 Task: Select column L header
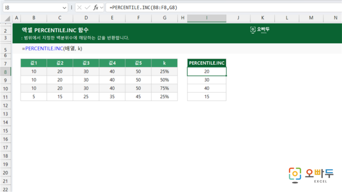point(287,18)
